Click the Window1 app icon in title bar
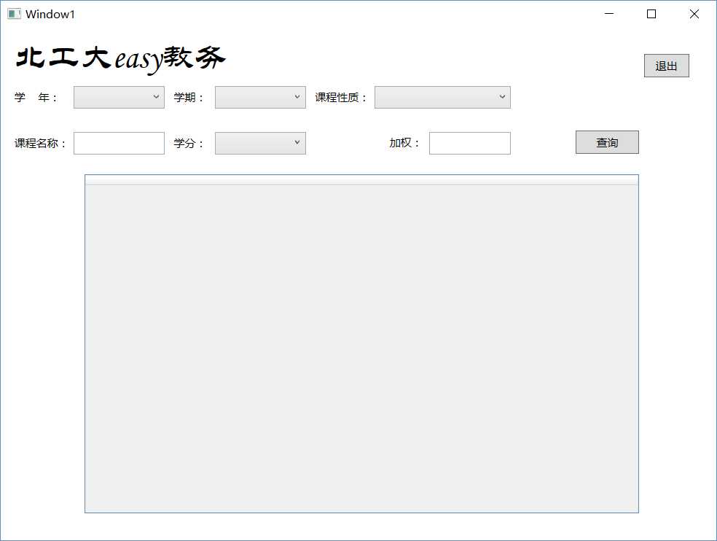Screen dimensions: 717x541 [x=14, y=14]
